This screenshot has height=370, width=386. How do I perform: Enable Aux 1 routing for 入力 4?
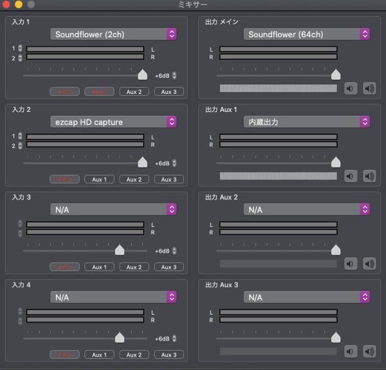tap(99, 355)
